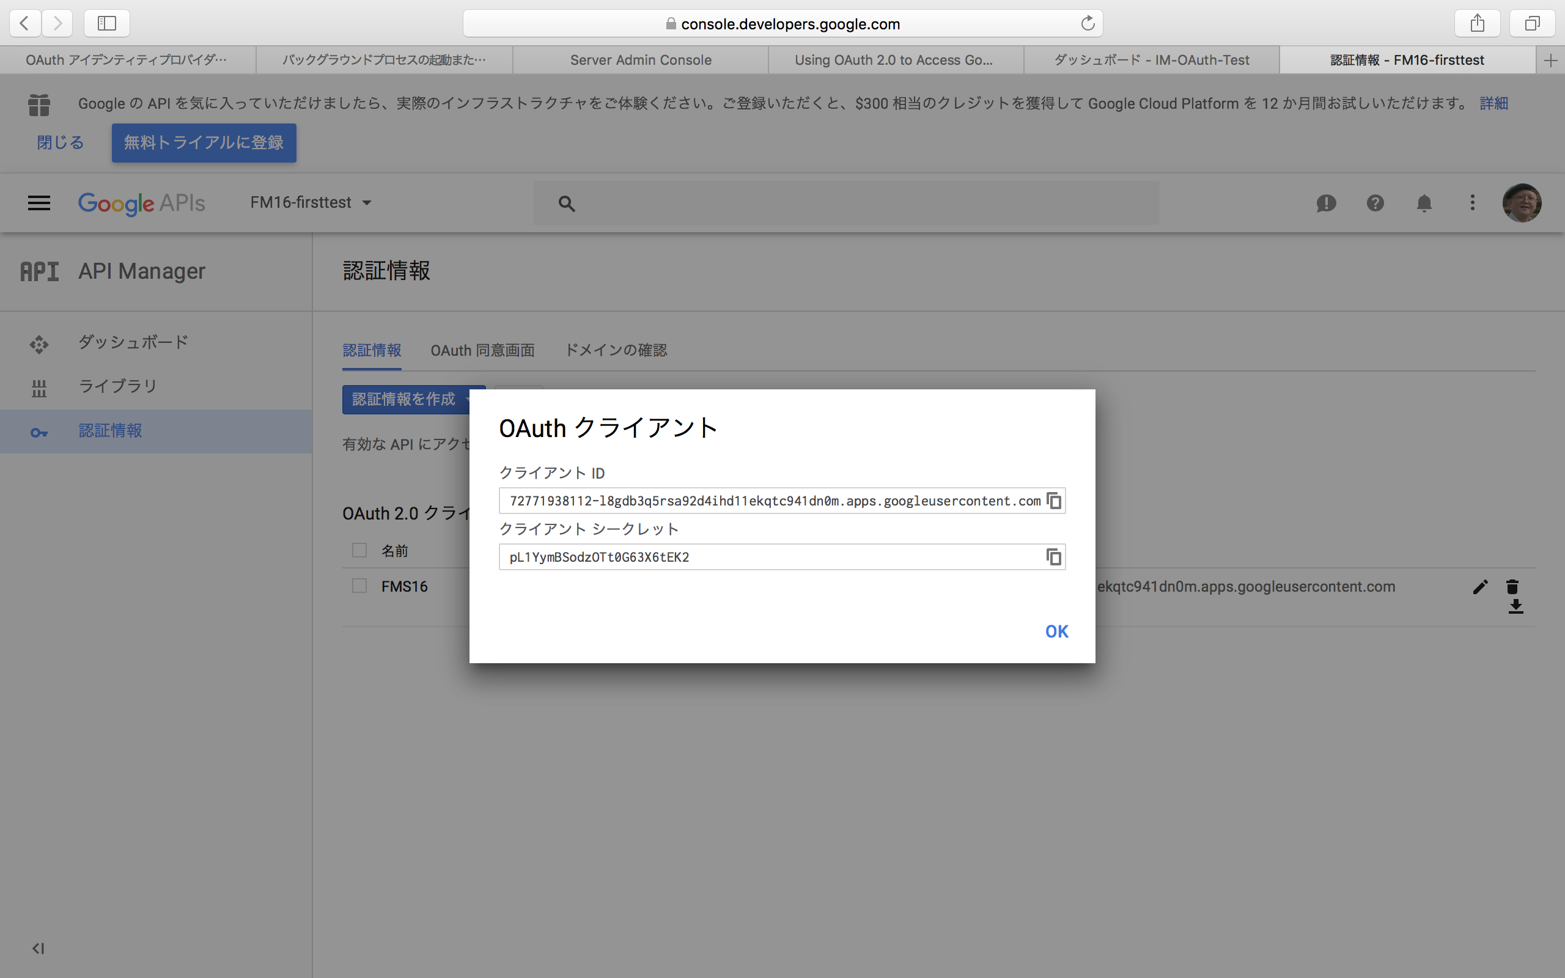Image resolution: width=1565 pixels, height=978 pixels.
Task: Switch to the Server Admin Console tab
Action: (x=640, y=60)
